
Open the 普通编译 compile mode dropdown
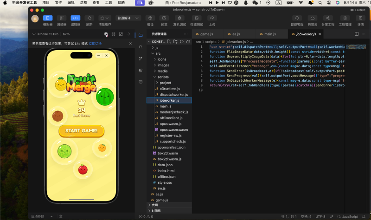tap(128, 18)
